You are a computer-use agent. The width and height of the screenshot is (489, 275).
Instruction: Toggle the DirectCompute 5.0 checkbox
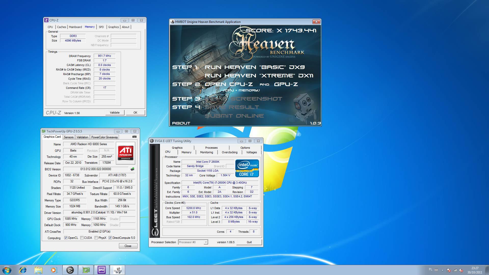click(110, 238)
